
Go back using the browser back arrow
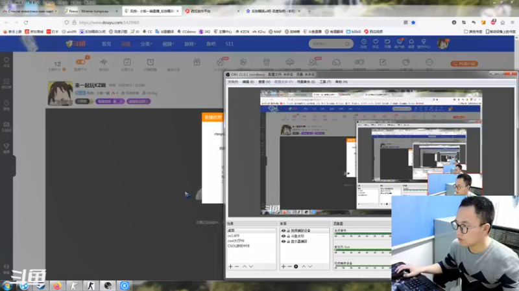coord(6,23)
